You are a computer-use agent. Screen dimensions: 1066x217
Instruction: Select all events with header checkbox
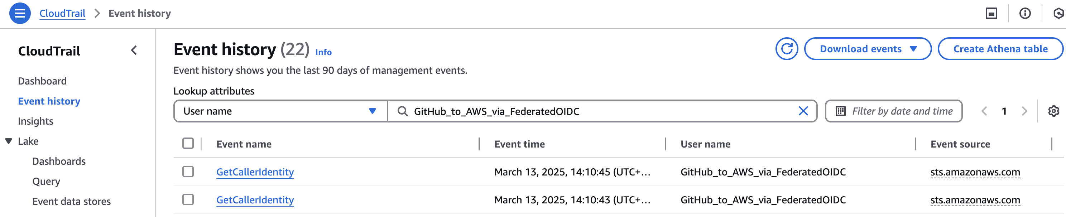point(188,144)
